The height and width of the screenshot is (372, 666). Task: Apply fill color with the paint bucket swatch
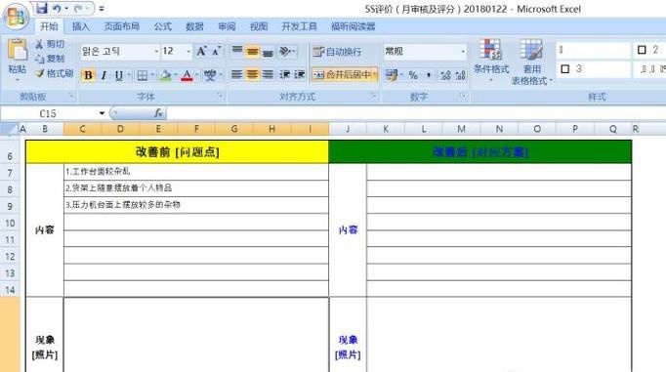pyautogui.click(x=165, y=75)
